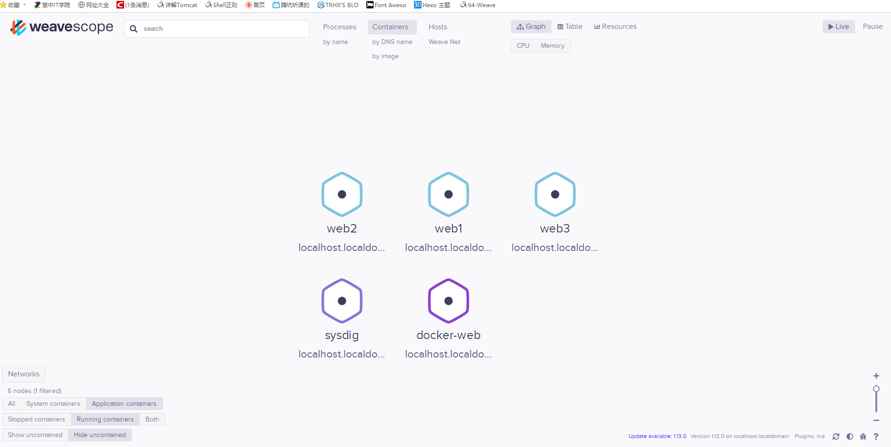
Task: Open the 收藏 favorites bookmark
Action: click(x=13, y=5)
